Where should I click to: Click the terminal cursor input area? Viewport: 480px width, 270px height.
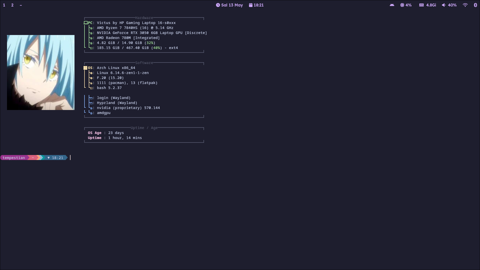pos(70,157)
